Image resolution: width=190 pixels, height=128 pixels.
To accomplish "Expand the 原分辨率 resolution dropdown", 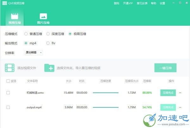I will (34, 52).
